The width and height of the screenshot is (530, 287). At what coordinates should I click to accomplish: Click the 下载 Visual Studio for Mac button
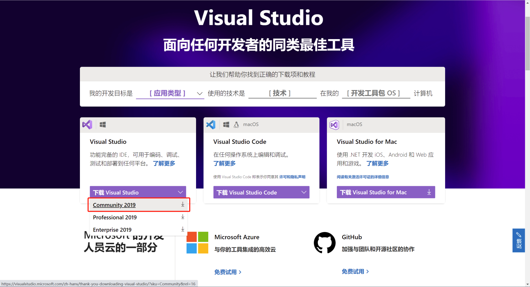coord(386,192)
